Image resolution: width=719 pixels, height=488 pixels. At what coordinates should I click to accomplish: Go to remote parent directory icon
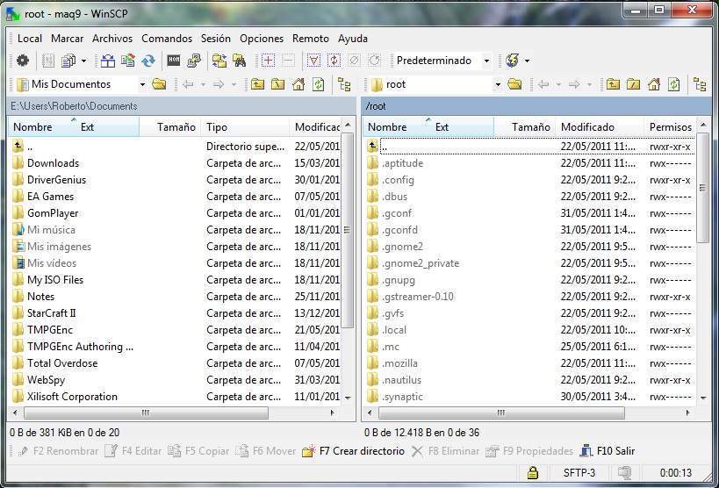point(611,84)
